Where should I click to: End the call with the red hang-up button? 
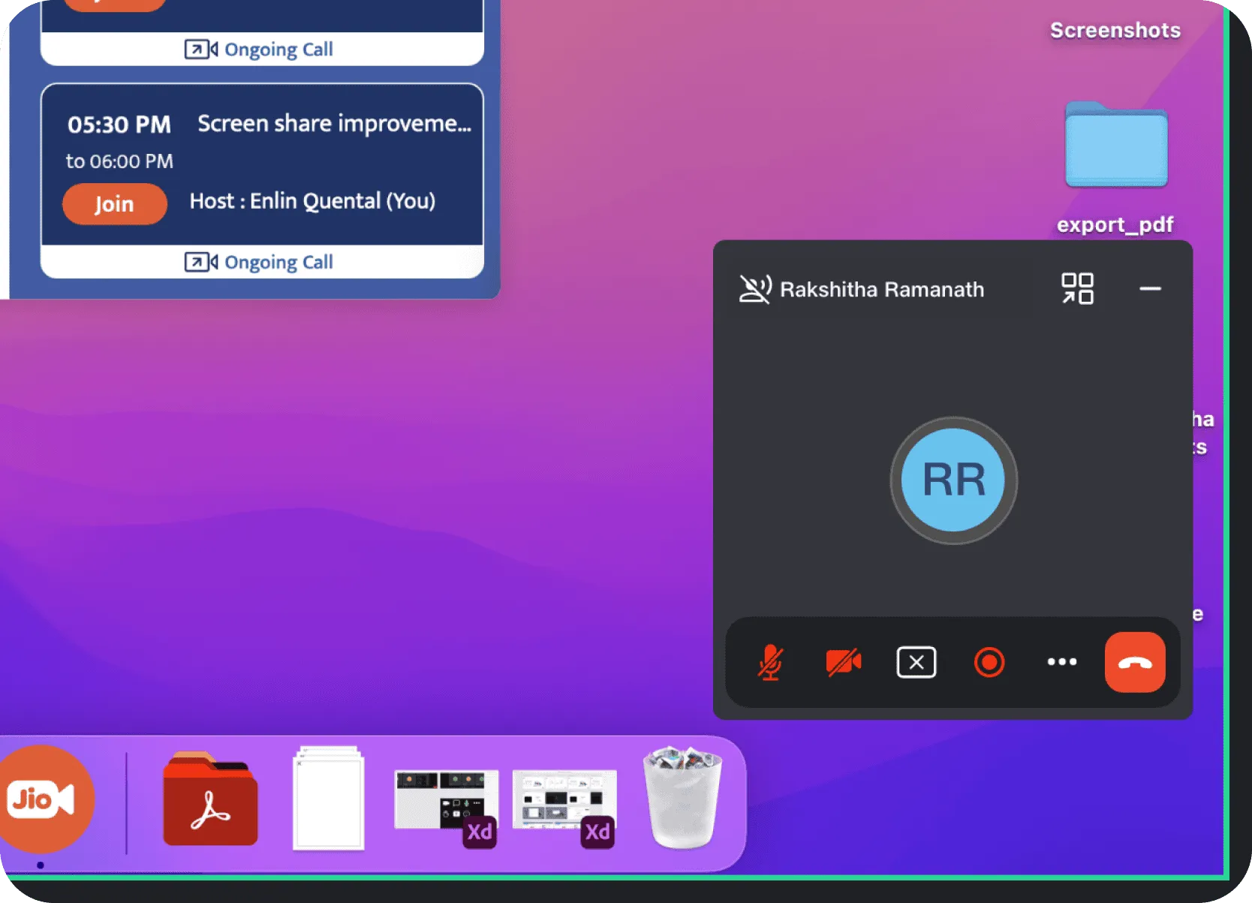coord(1134,662)
